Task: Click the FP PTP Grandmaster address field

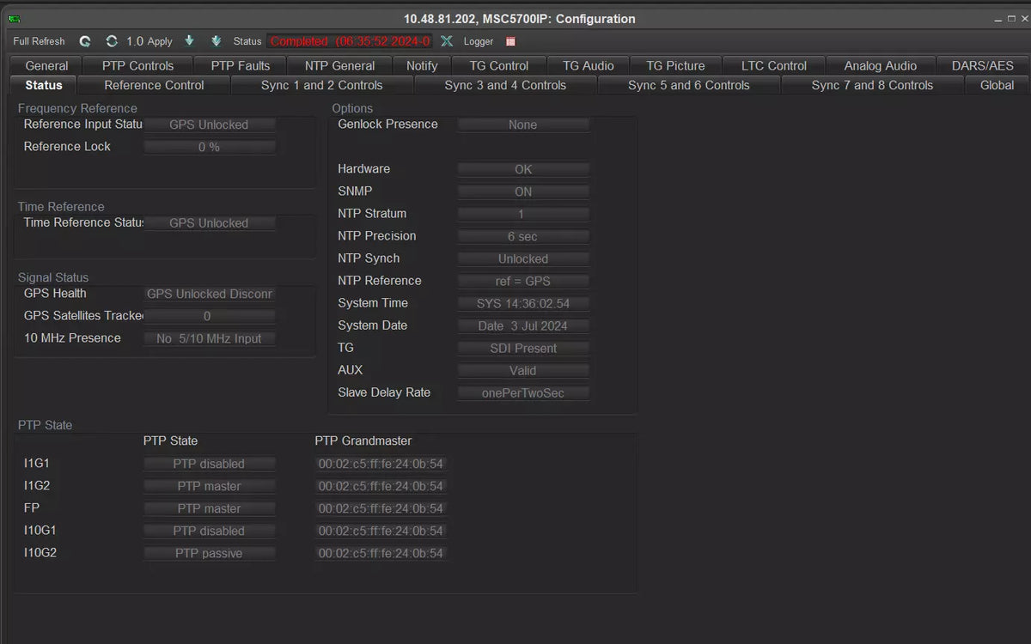Action: click(381, 509)
